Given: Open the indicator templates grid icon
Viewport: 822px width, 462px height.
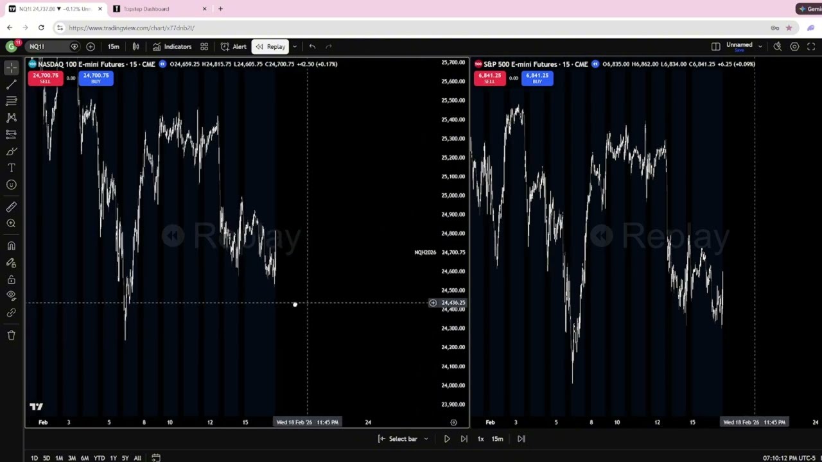Looking at the screenshot, I should pyautogui.click(x=204, y=46).
